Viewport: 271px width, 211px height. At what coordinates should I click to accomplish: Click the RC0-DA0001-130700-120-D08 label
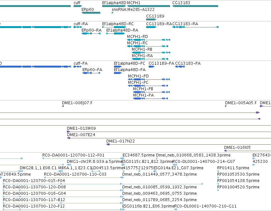34,187
